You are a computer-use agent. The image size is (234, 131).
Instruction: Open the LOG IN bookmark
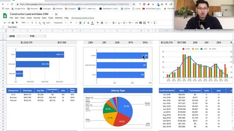point(125,9)
